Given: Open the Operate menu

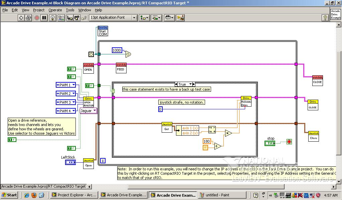Looking at the screenshot, I should click(x=55, y=10).
